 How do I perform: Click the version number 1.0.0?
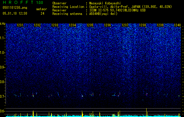click(x=40, y=3)
